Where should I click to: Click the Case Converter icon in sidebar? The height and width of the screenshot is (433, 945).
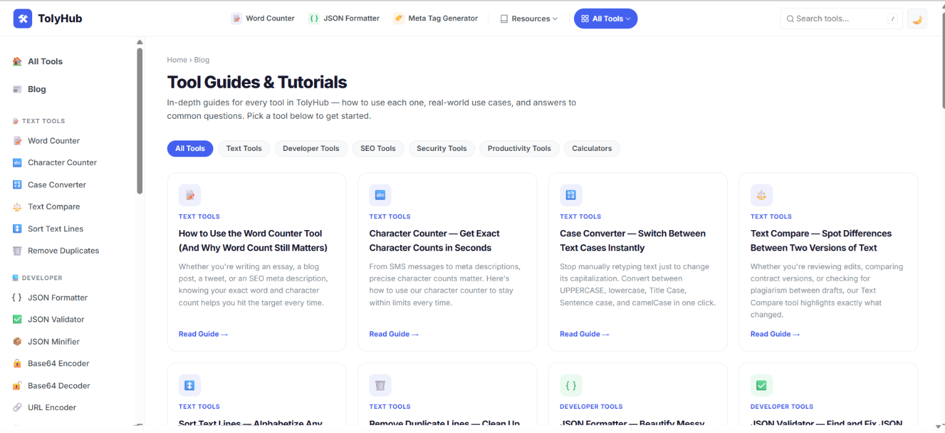pyautogui.click(x=17, y=184)
